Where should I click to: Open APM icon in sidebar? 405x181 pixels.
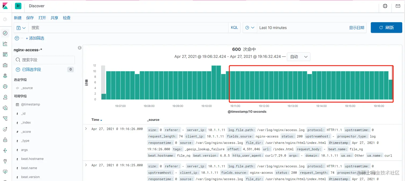click(5, 118)
